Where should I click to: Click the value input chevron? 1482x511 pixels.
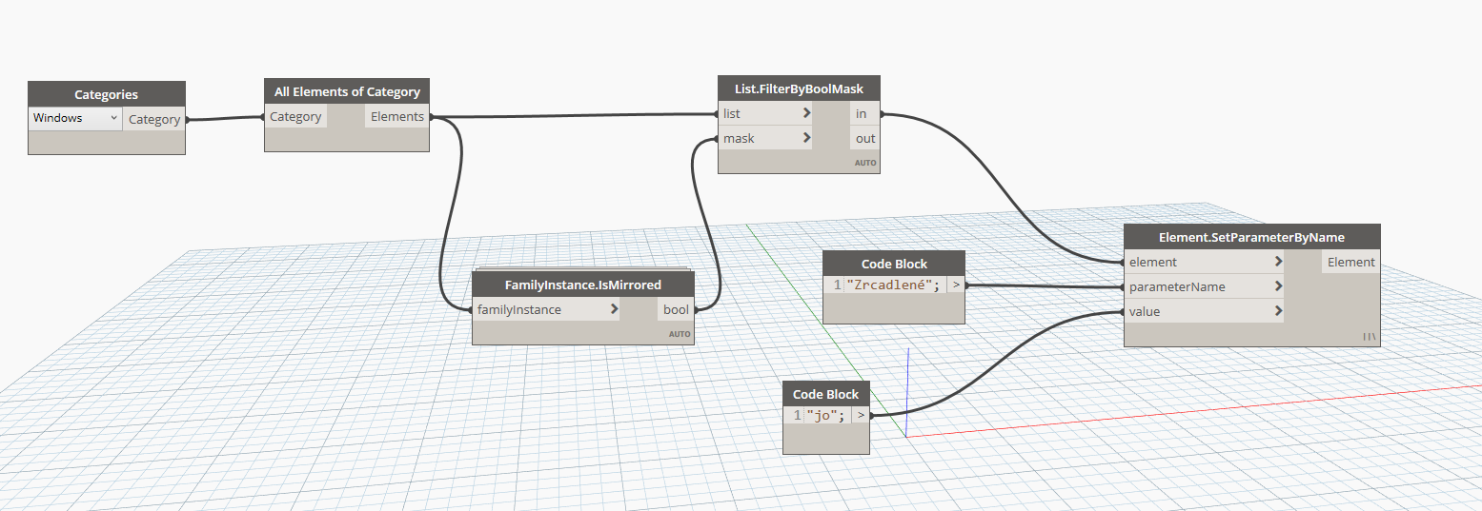(x=1277, y=311)
